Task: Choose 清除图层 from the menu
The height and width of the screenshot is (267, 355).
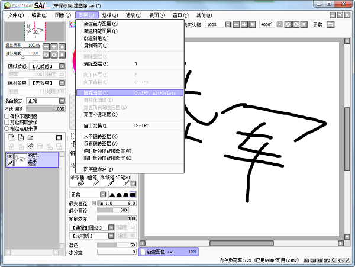Action: pos(130,64)
